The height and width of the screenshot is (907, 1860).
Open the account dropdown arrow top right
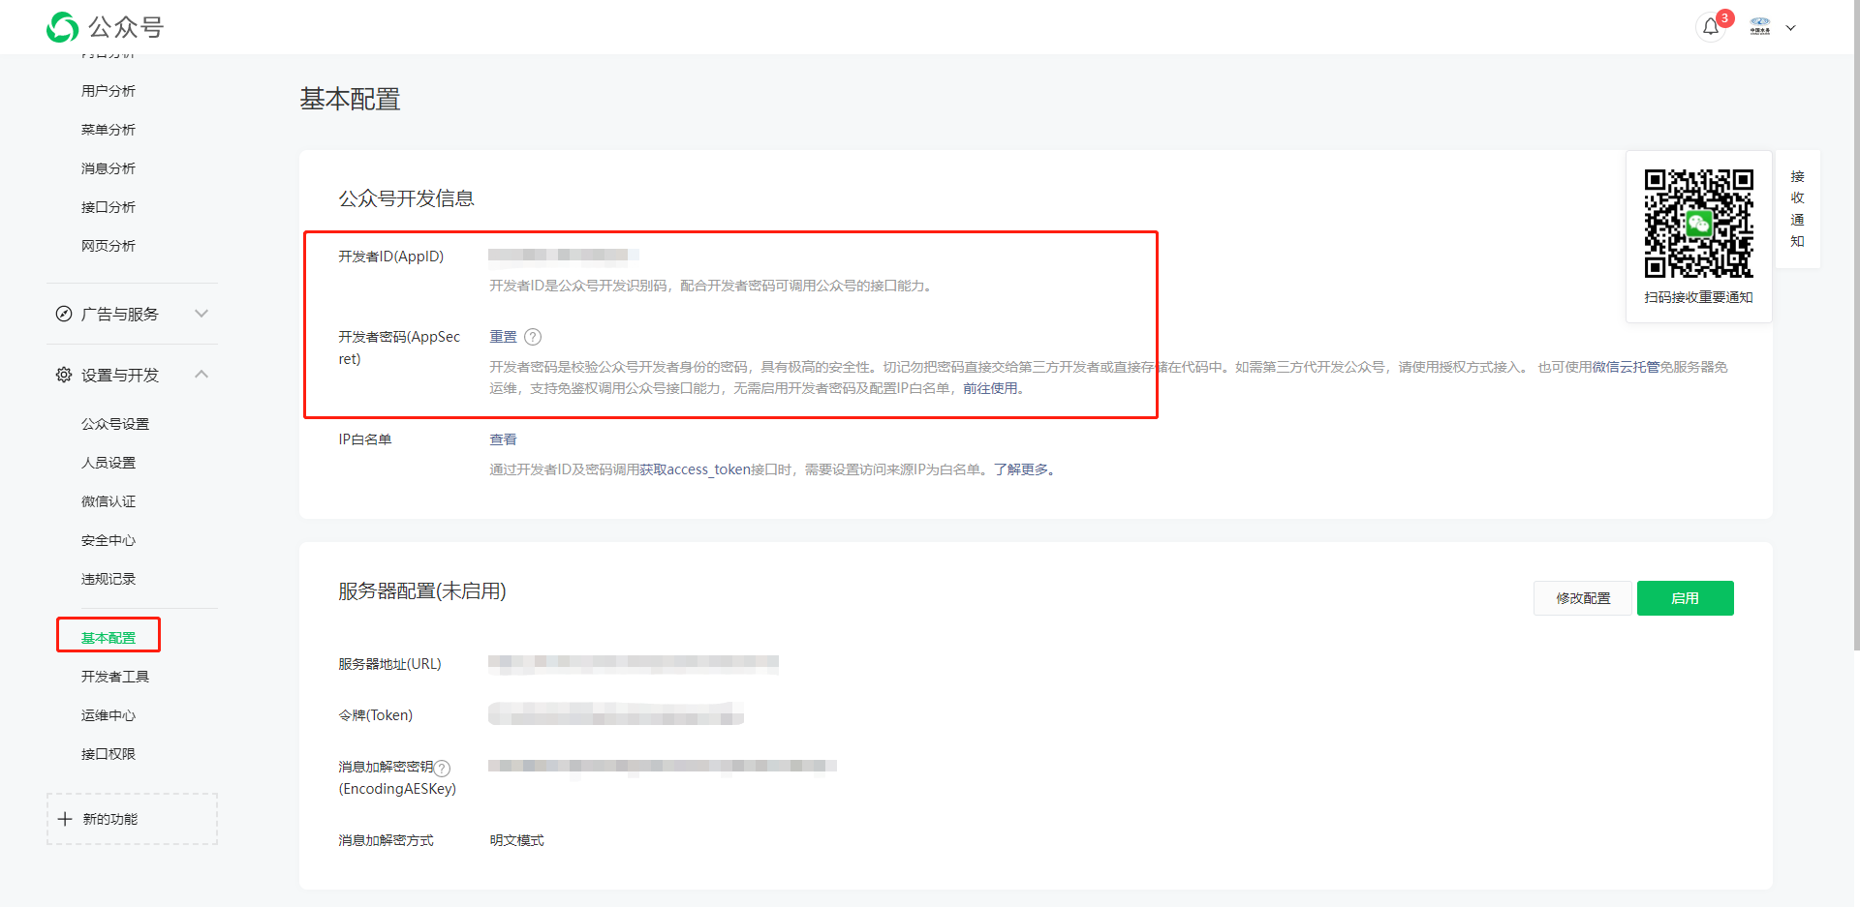(1792, 27)
